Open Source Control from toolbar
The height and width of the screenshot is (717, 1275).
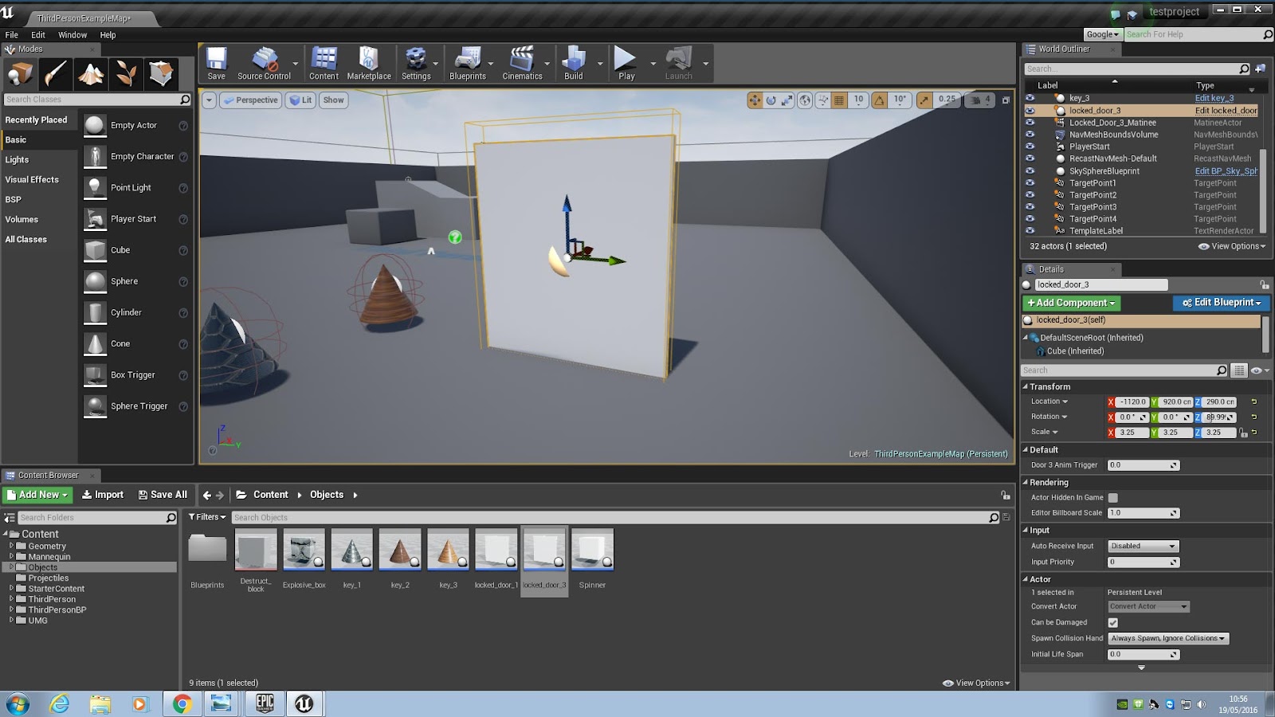(x=264, y=63)
